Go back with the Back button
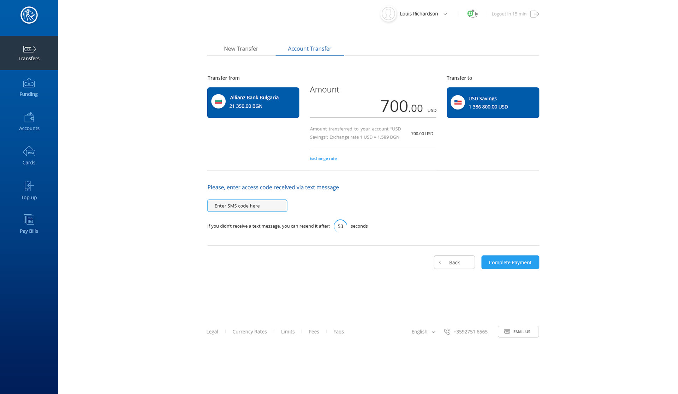678x394 pixels. click(x=454, y=262)
